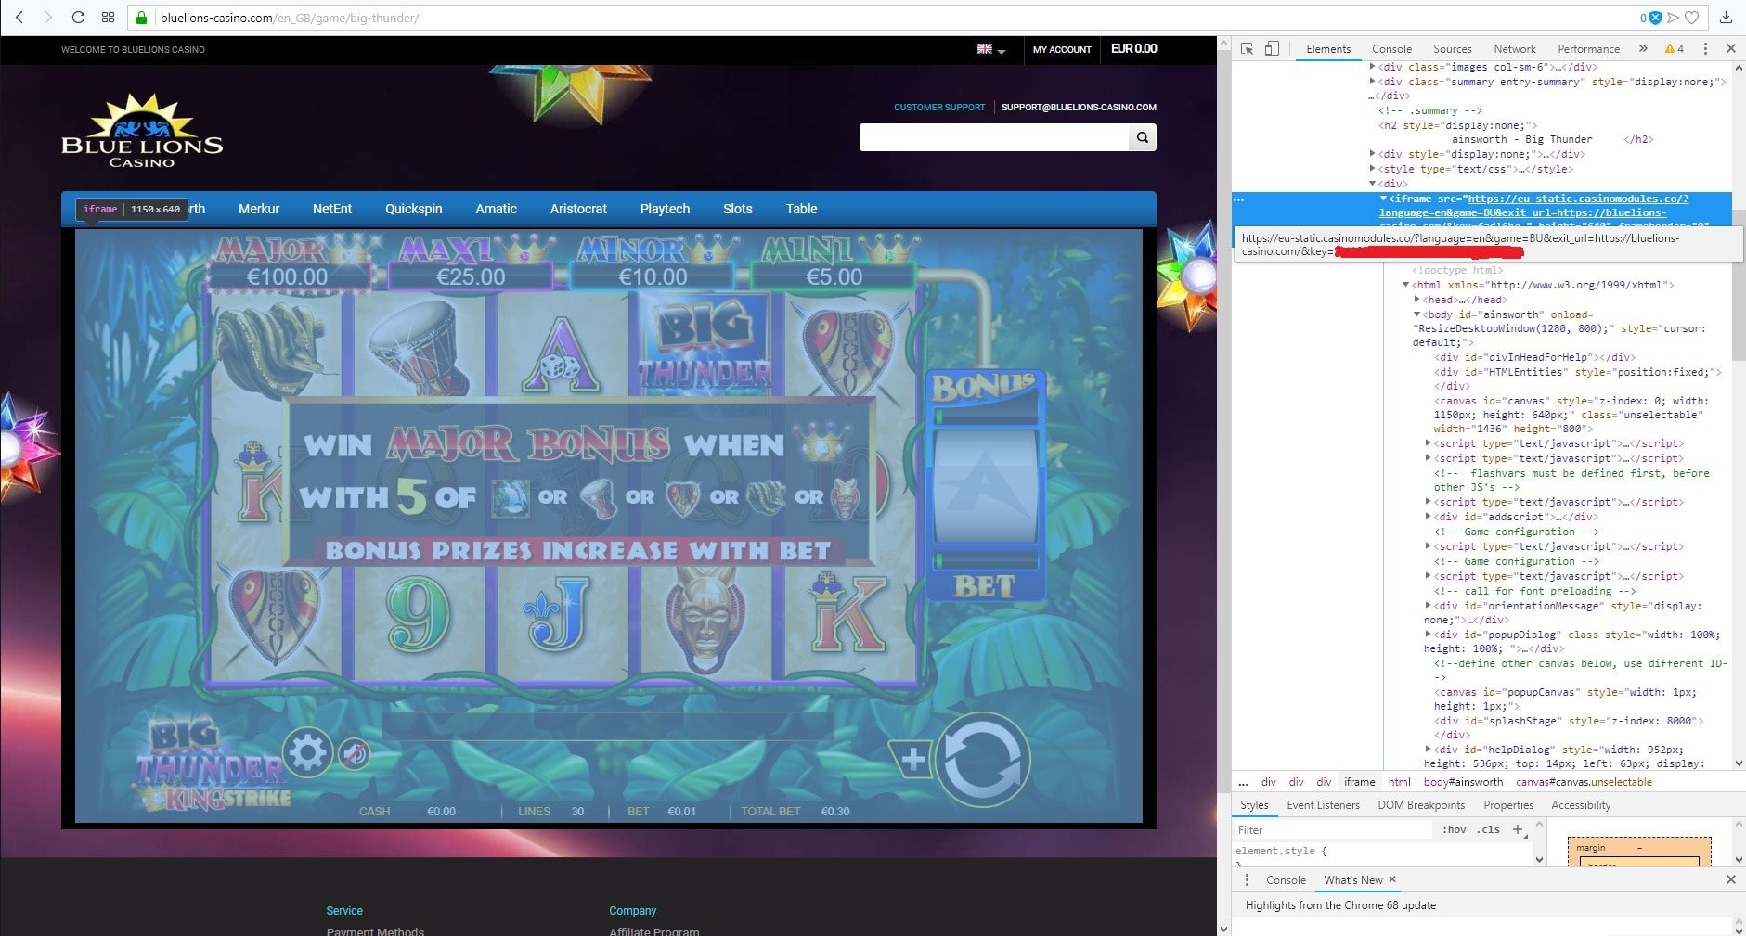Mute the game sound with speaker icon
This screenshot has height=936, width=1746.
click(354, 754)
